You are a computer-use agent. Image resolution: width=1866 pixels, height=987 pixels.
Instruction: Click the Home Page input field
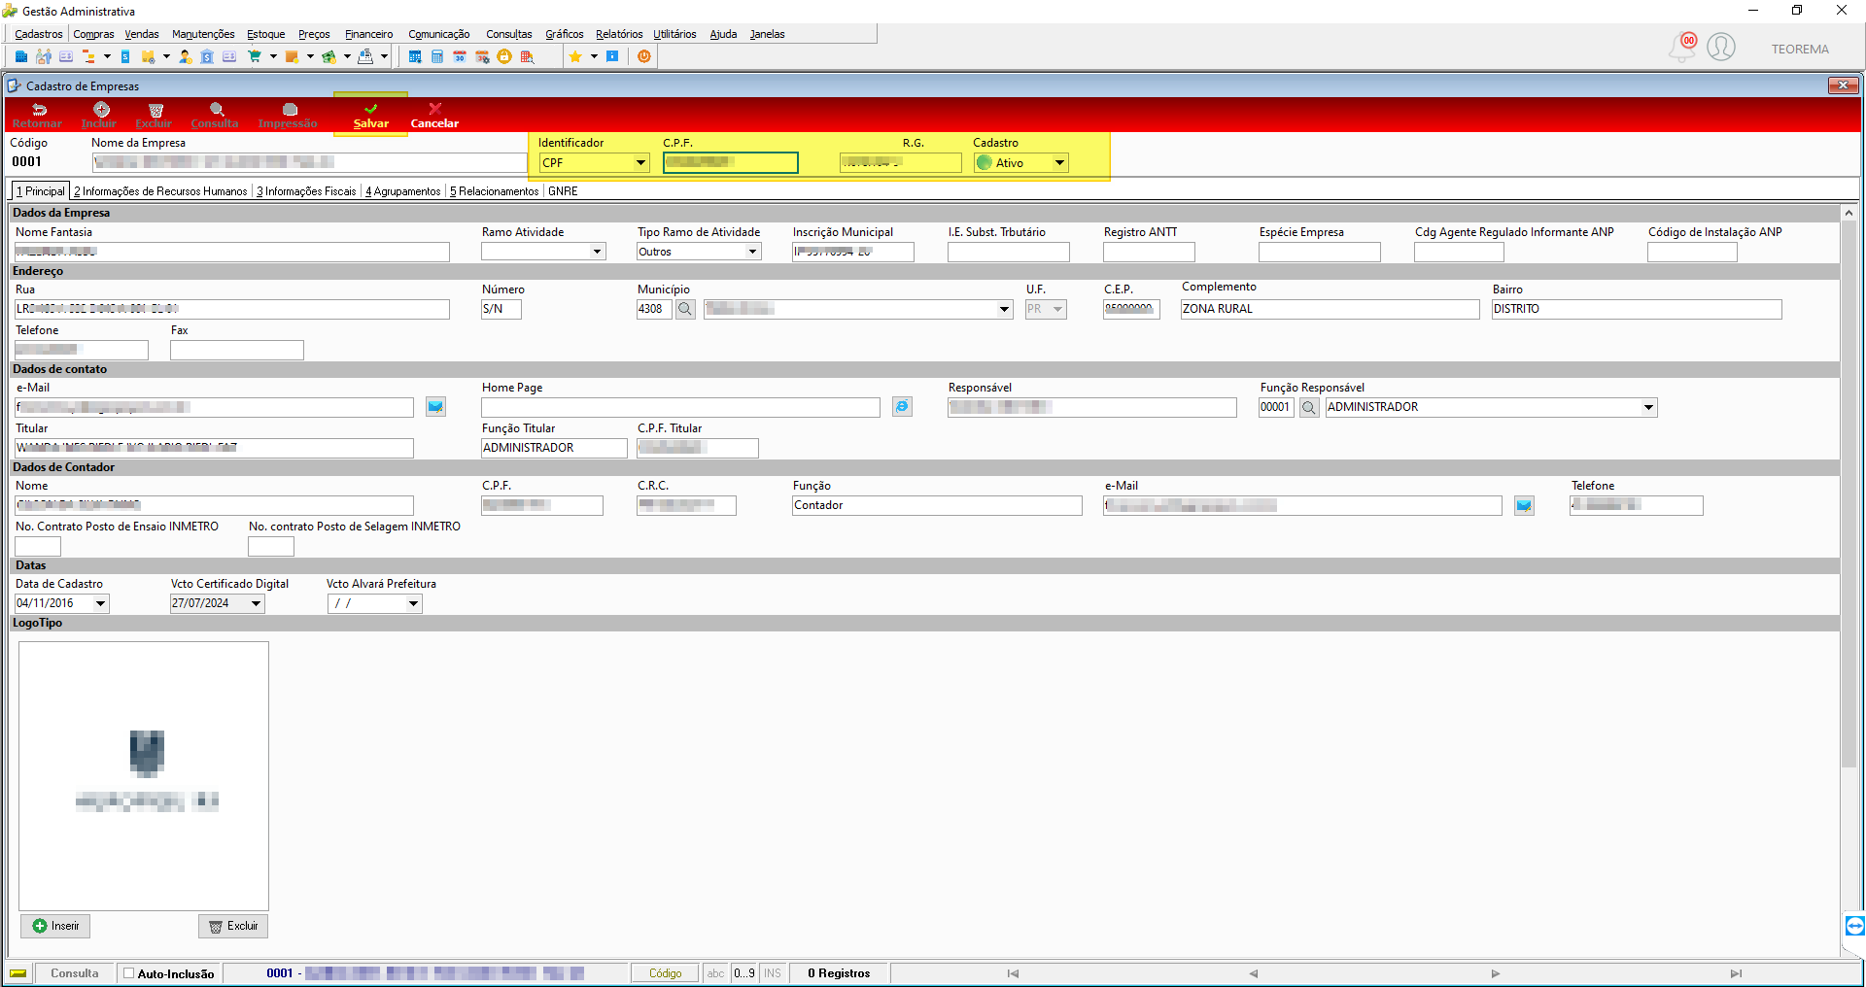[680, 407]
